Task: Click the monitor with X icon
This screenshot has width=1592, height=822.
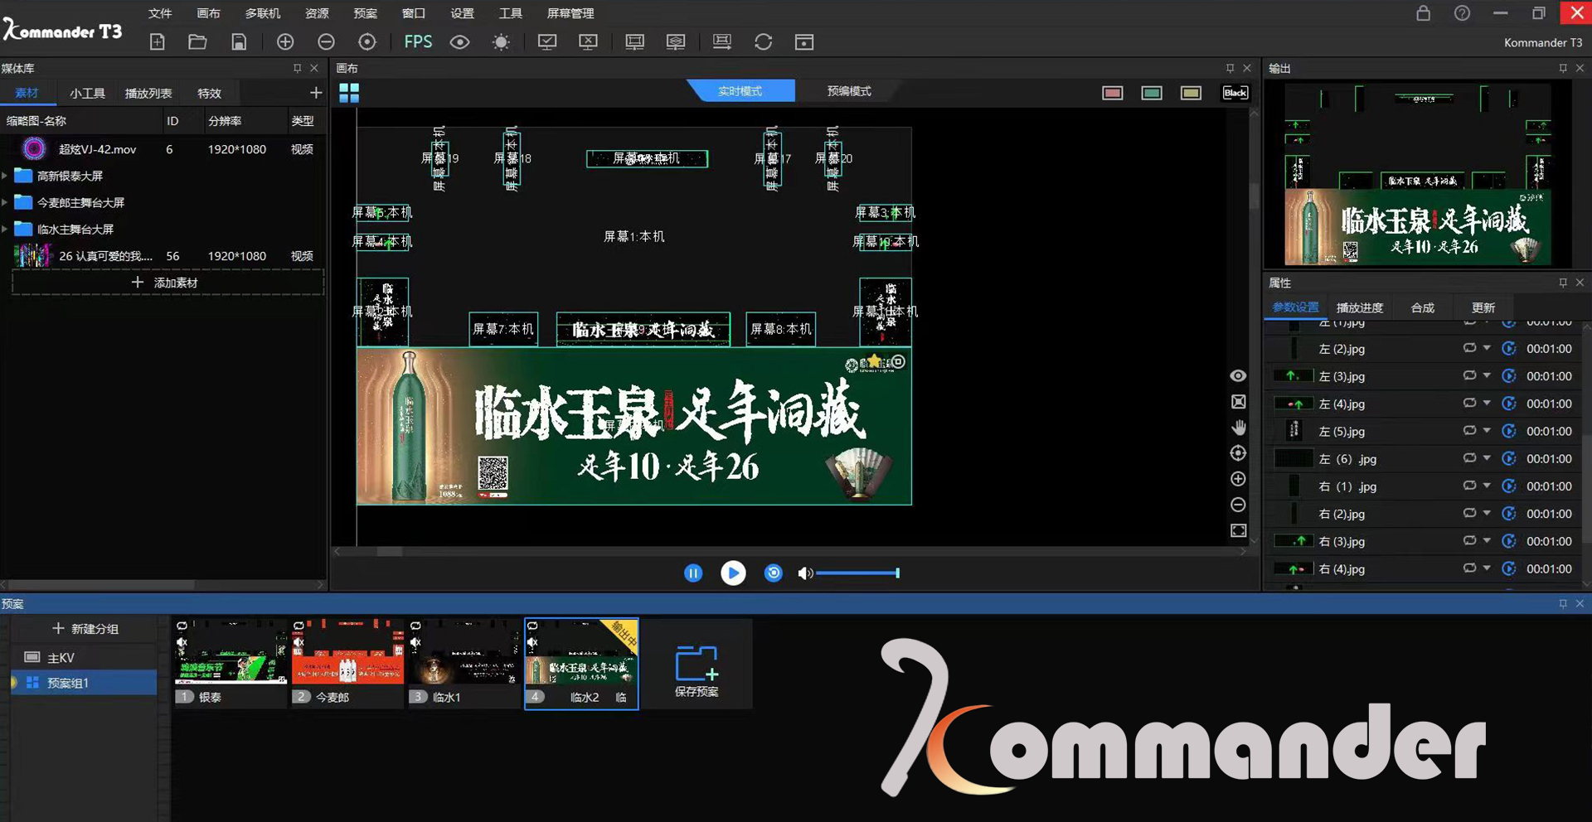Action: 588,41
